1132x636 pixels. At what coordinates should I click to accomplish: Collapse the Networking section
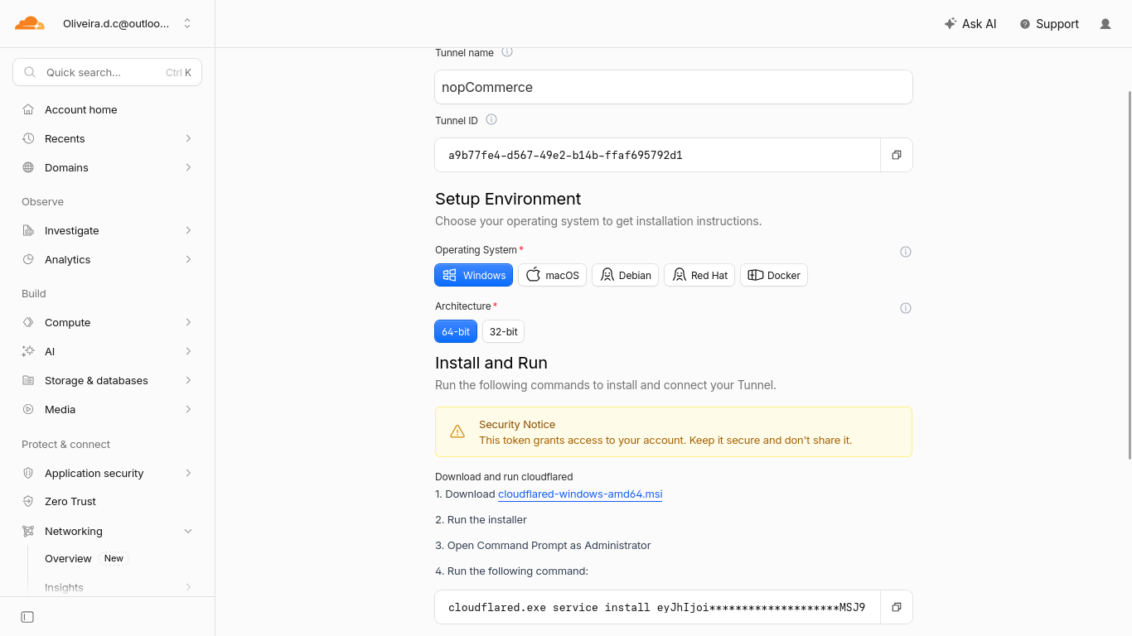[188, 531]
